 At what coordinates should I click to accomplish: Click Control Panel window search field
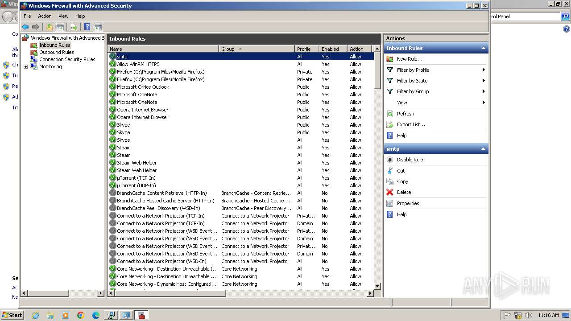(x=524, y=16)
